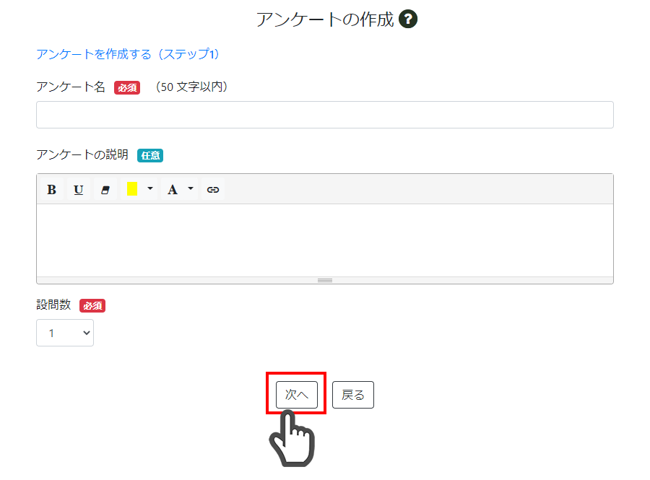Screen dimensions: 650x480
Task: Click the （50 文字以内） hint text
Action: (192, 87)
